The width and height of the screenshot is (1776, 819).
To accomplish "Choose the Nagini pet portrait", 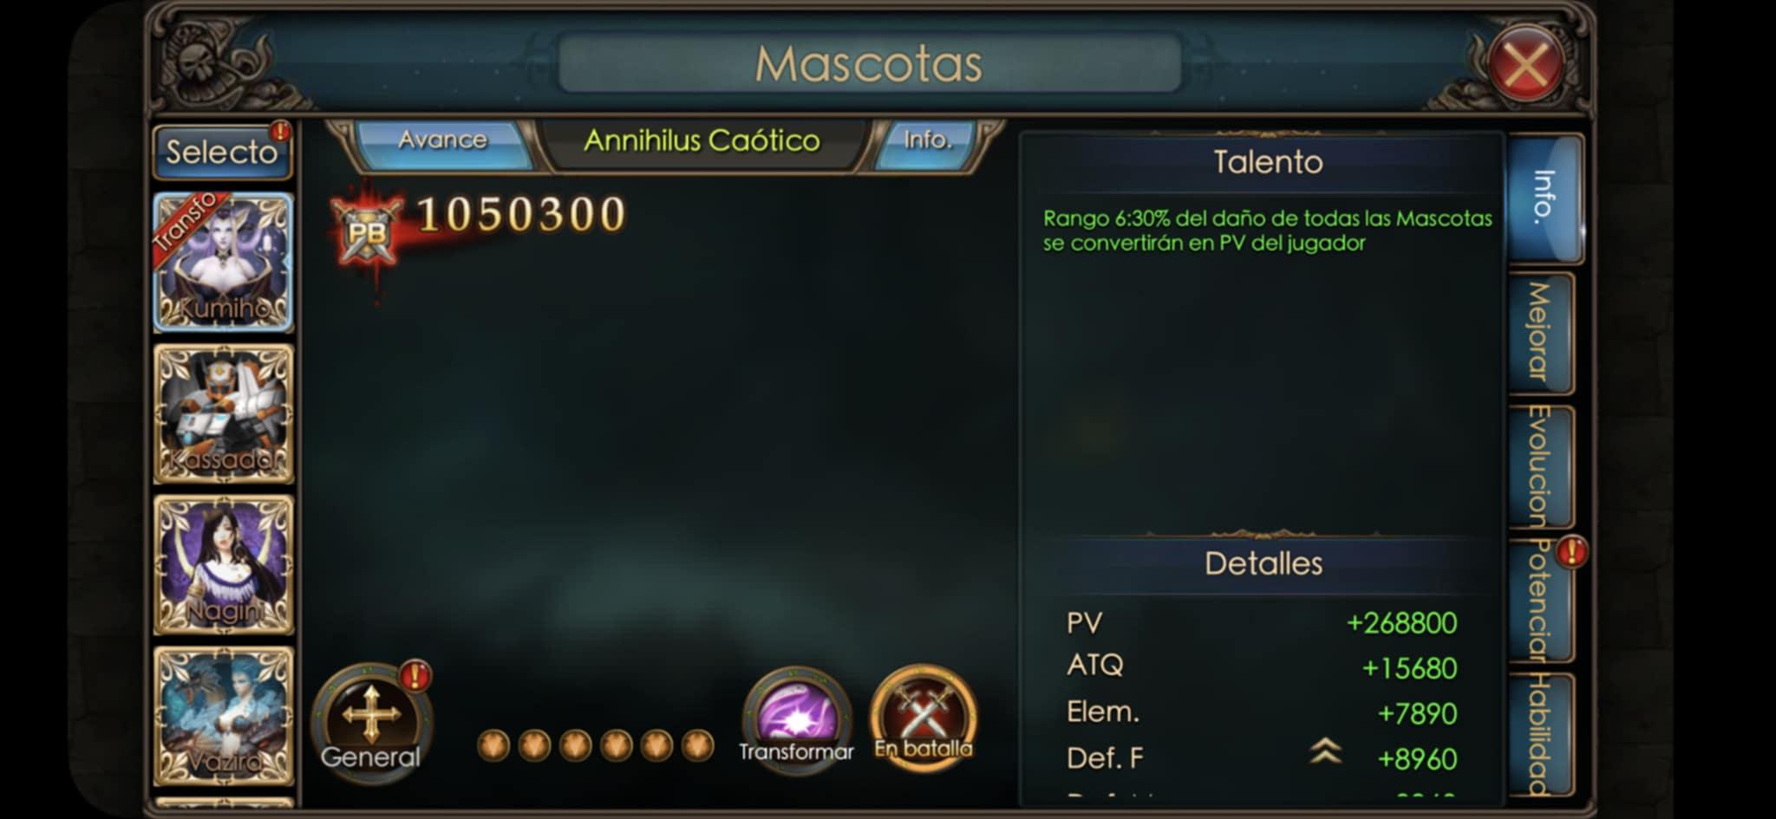I will [224, 565].
